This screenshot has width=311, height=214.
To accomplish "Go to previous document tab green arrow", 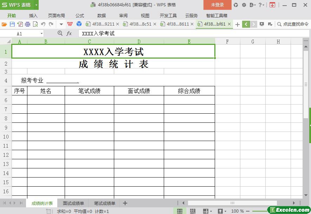I will pyautogui.click(x=246, y=24).
